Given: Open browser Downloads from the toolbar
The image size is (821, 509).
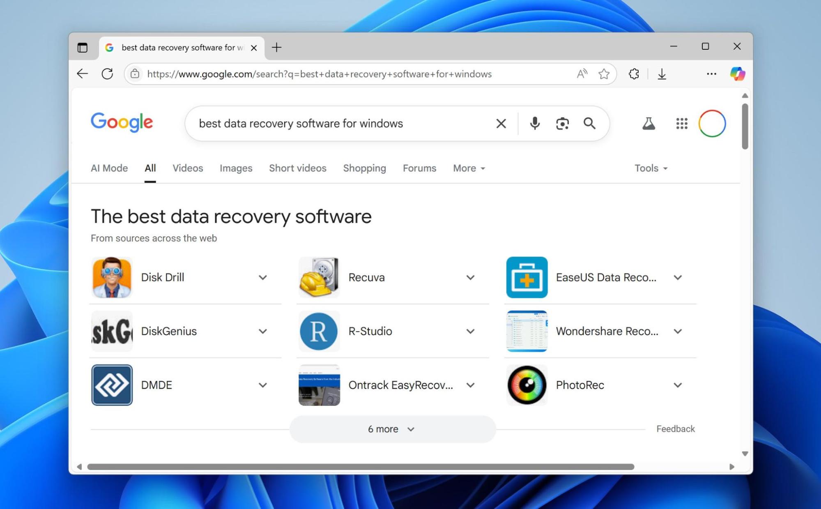Looking at the screenshot, I should click(x=662, y=74).
